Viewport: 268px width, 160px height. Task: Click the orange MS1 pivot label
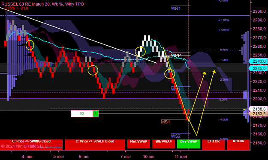point(165,122)
